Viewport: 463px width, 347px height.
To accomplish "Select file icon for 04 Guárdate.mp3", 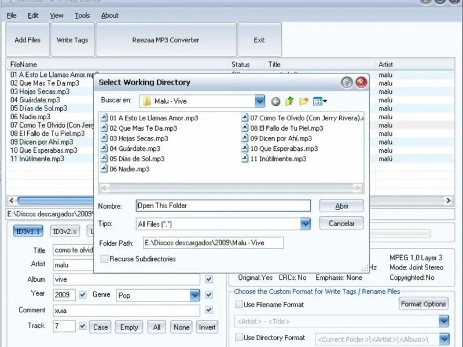I will click(x=104, y=149).
